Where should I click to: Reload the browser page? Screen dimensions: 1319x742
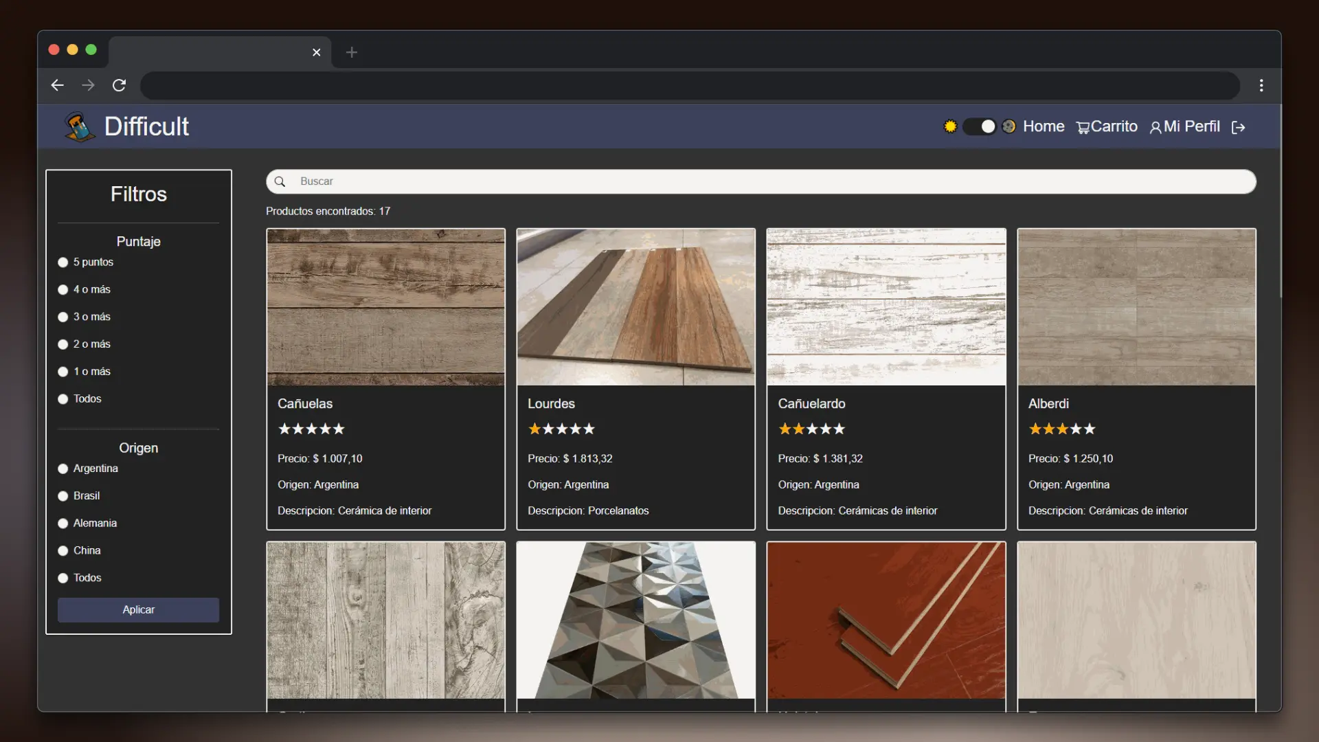tap(119, 85)
